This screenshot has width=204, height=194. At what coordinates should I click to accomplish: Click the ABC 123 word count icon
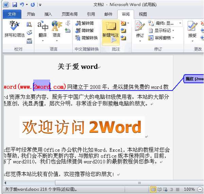coord(29,41)
